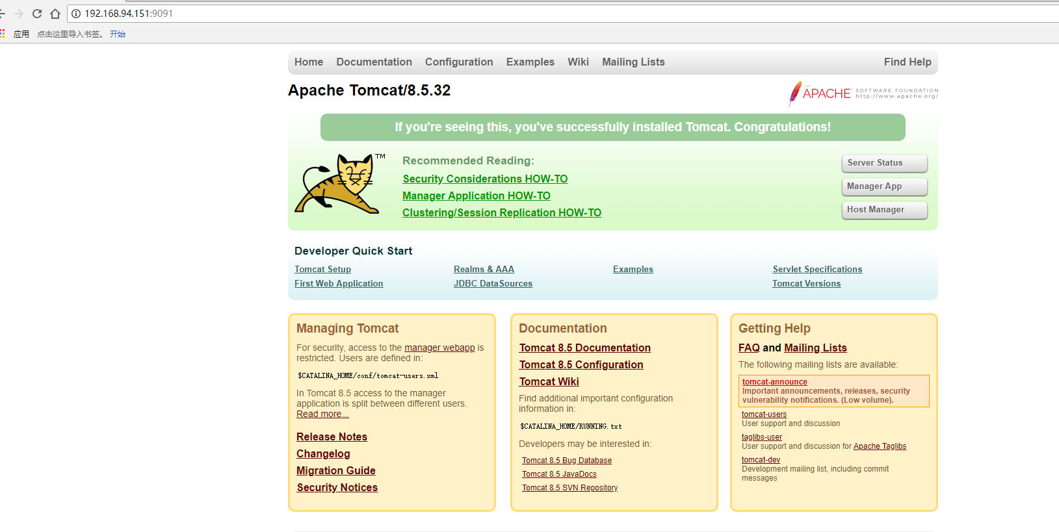Open Security Considerations HOW-TO link
The height and width of the screenshot is (532, 1059).
tap(485, 179)
